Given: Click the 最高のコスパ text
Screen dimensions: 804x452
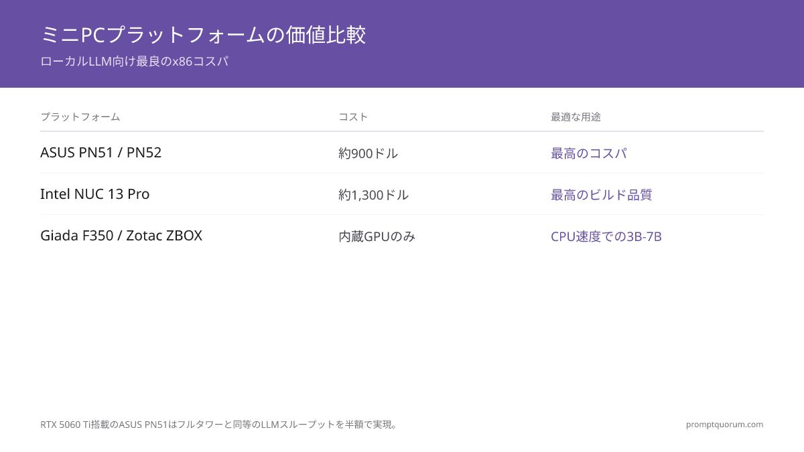Looking at the screenshot, I should pyautogui.click(x=588, y=153).
